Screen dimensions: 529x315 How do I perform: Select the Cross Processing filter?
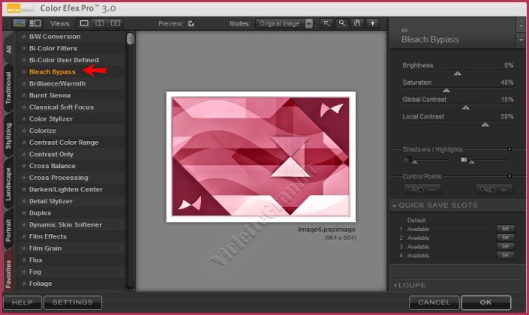(x=59, y=178)
